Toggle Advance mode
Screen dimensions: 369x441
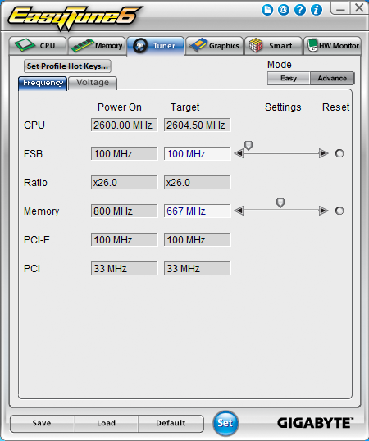pyautogui.click(x=332, y=78)
